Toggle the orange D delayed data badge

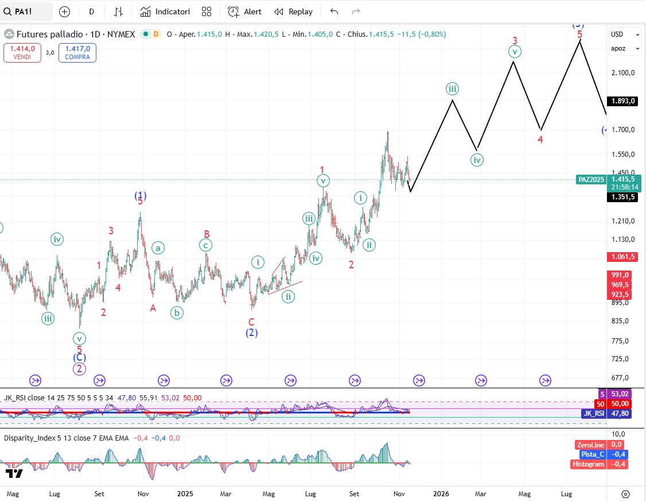155,34
